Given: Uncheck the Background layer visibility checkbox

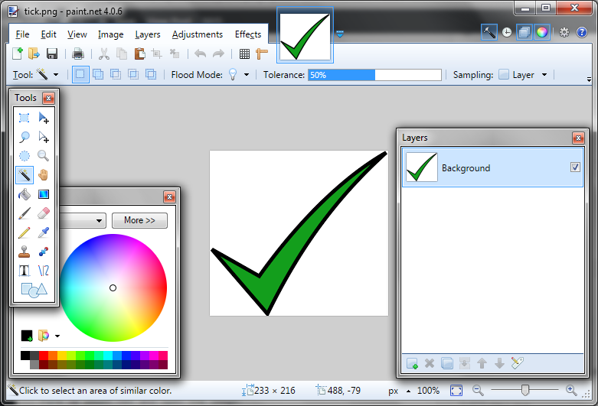Looking at the screenshot, I should click(575, 167).
